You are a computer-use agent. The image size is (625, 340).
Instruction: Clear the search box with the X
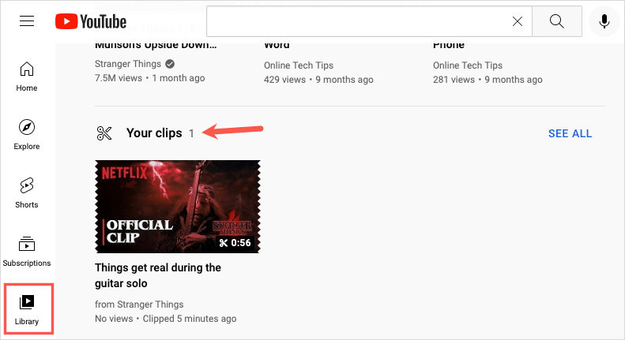(517, 21)
